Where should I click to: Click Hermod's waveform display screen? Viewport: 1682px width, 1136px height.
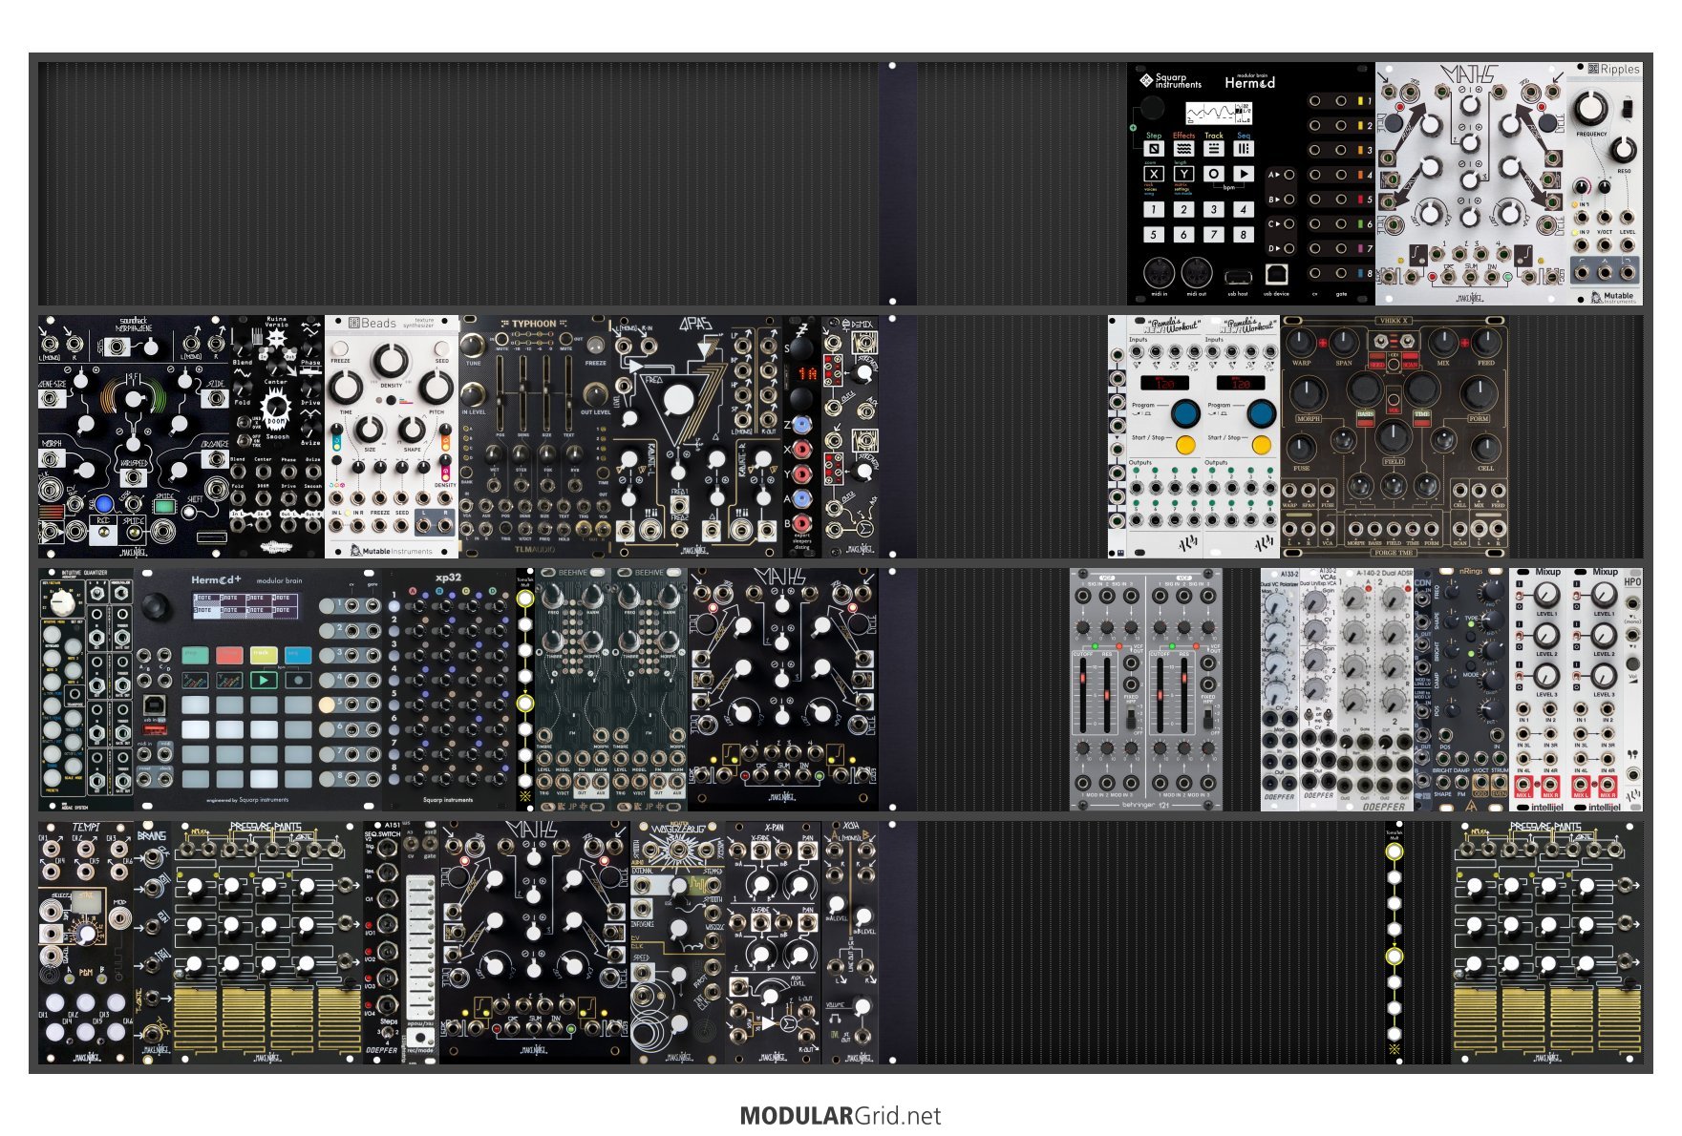point(1219,114)
